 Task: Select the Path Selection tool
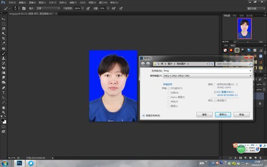4,98
